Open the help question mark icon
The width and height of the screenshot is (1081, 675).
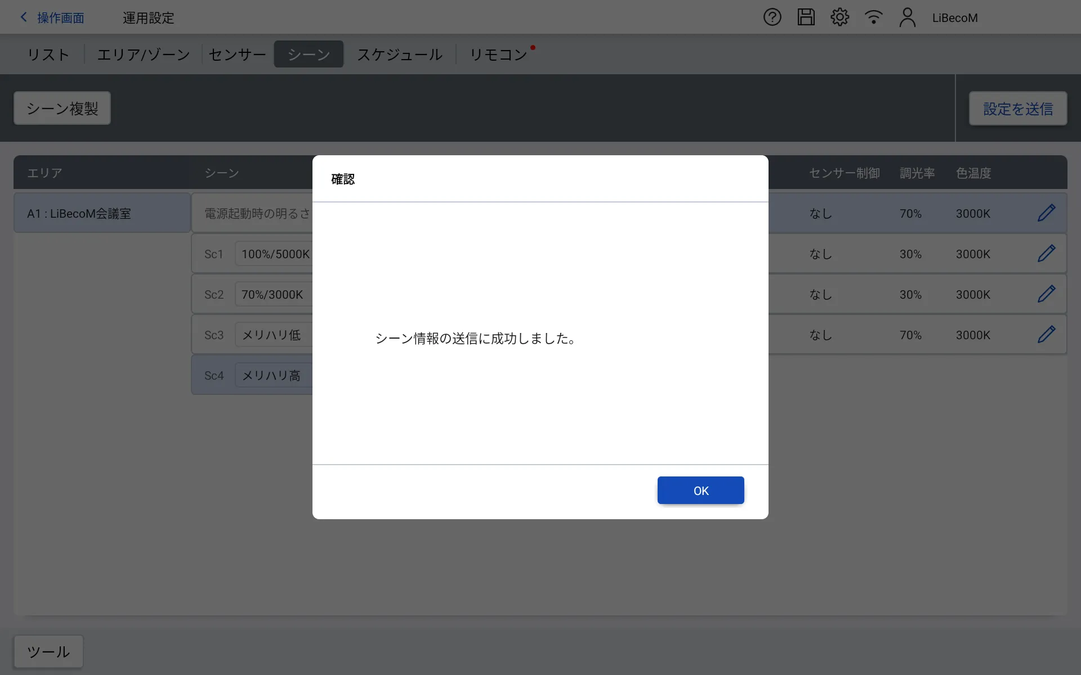tap(772, 17)
